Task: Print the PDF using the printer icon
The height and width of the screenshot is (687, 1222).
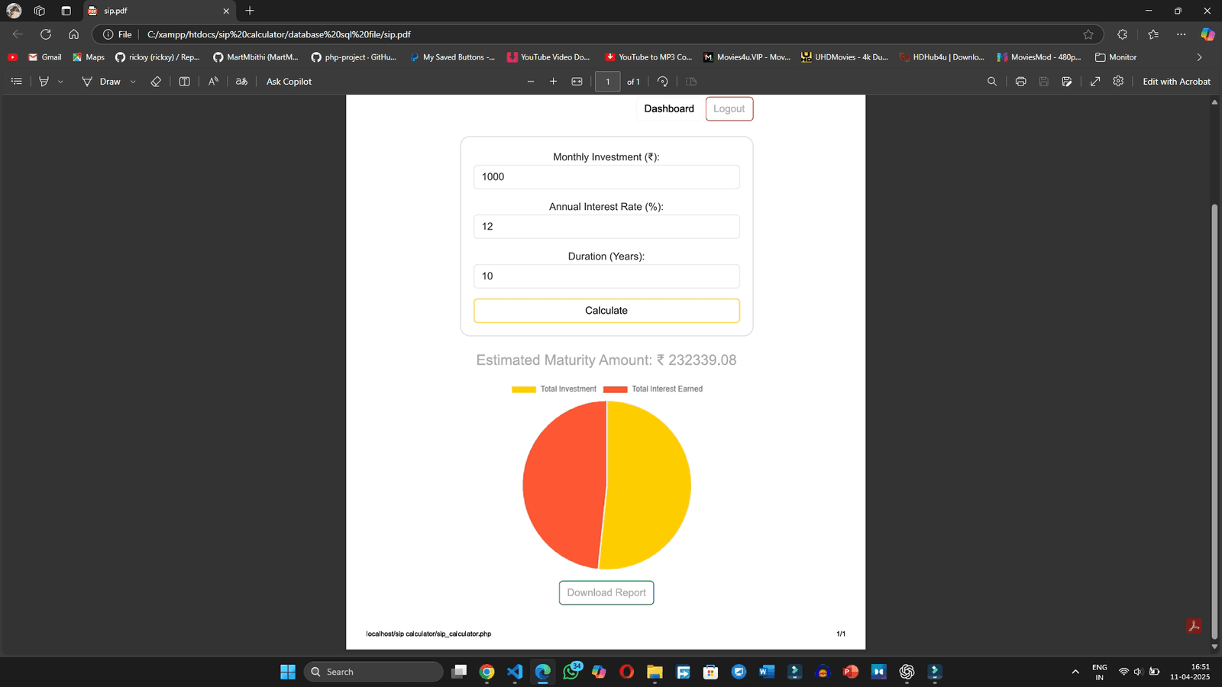Action: tap(1020, 82)
